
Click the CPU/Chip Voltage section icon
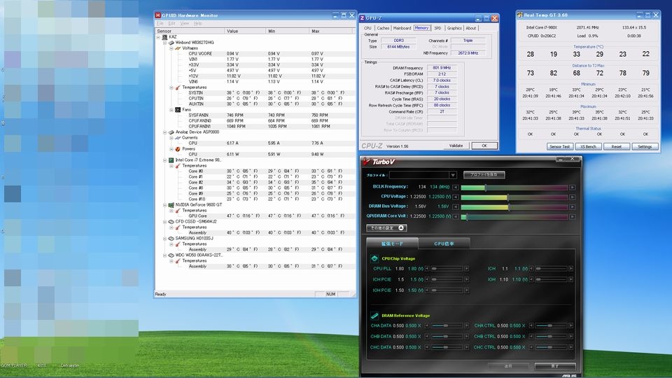[x=374, y=258]
